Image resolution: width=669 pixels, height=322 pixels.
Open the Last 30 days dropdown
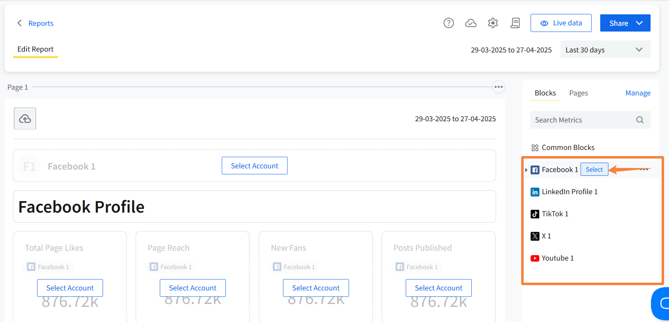click(x=605, y=50)
